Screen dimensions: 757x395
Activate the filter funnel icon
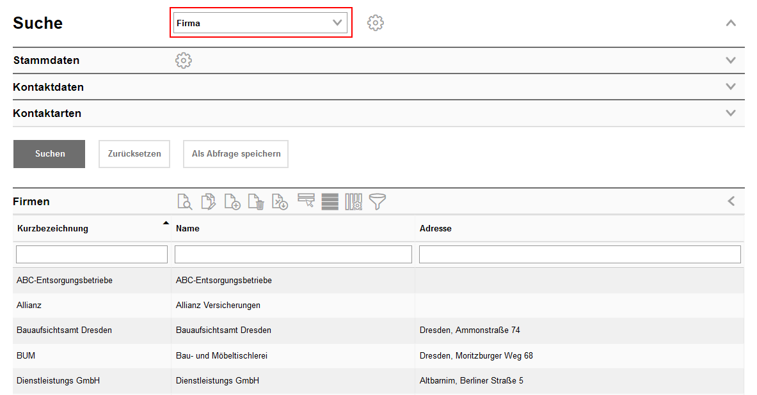tap(378, 201)
